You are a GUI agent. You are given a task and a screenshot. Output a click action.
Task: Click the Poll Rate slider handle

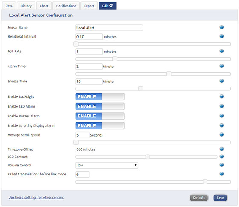pos(115,59)
